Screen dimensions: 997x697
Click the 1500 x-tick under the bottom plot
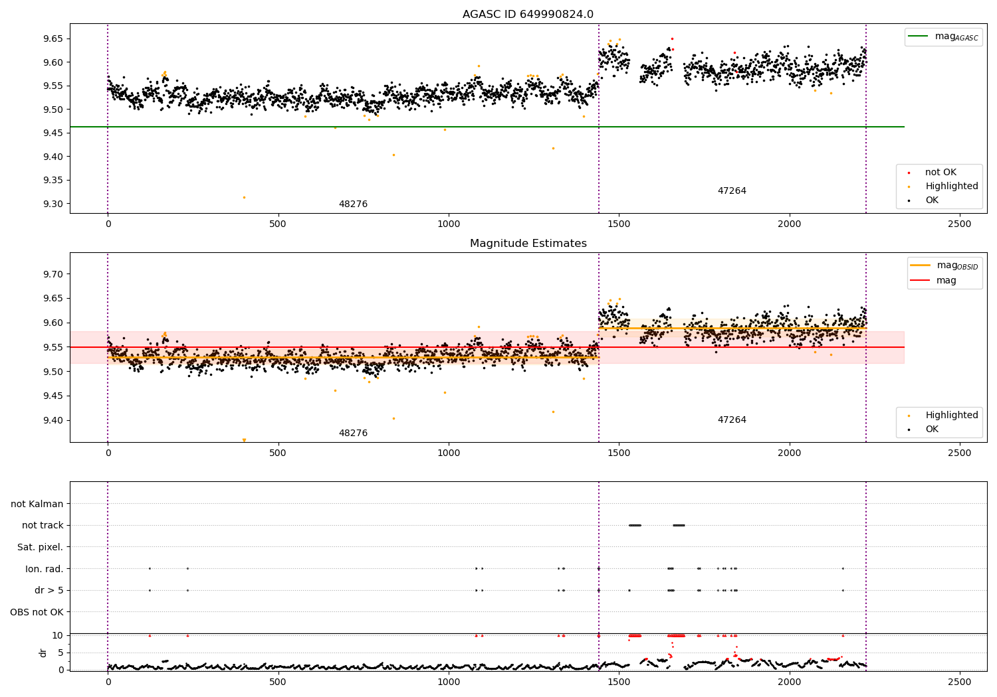[619, 682]
